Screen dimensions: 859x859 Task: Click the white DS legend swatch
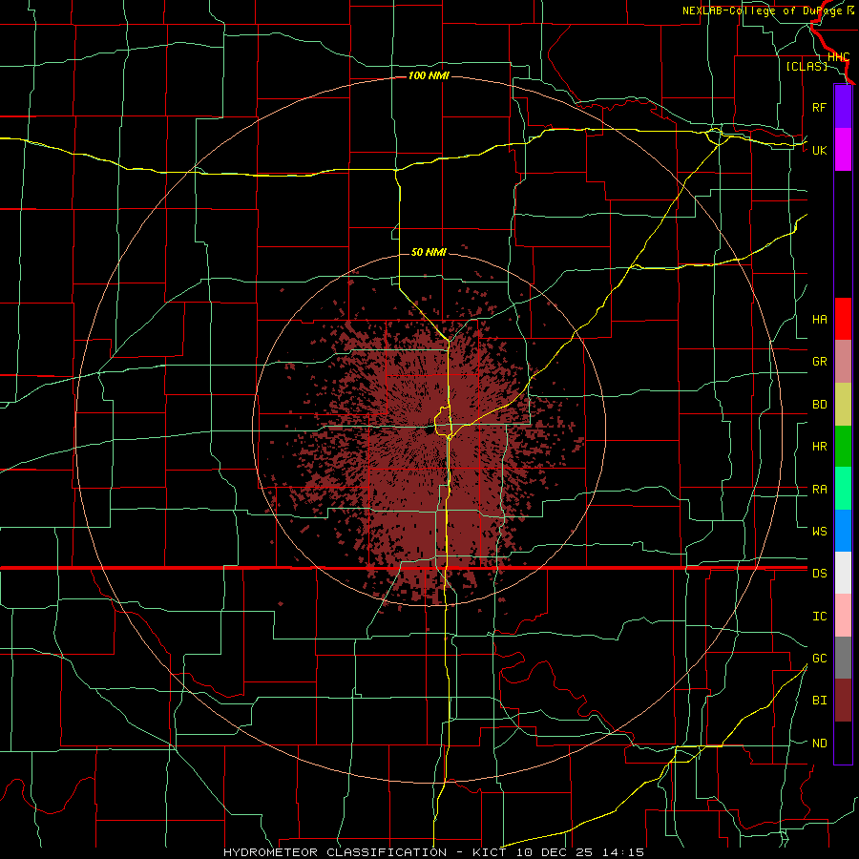click(x=843, y=573)
